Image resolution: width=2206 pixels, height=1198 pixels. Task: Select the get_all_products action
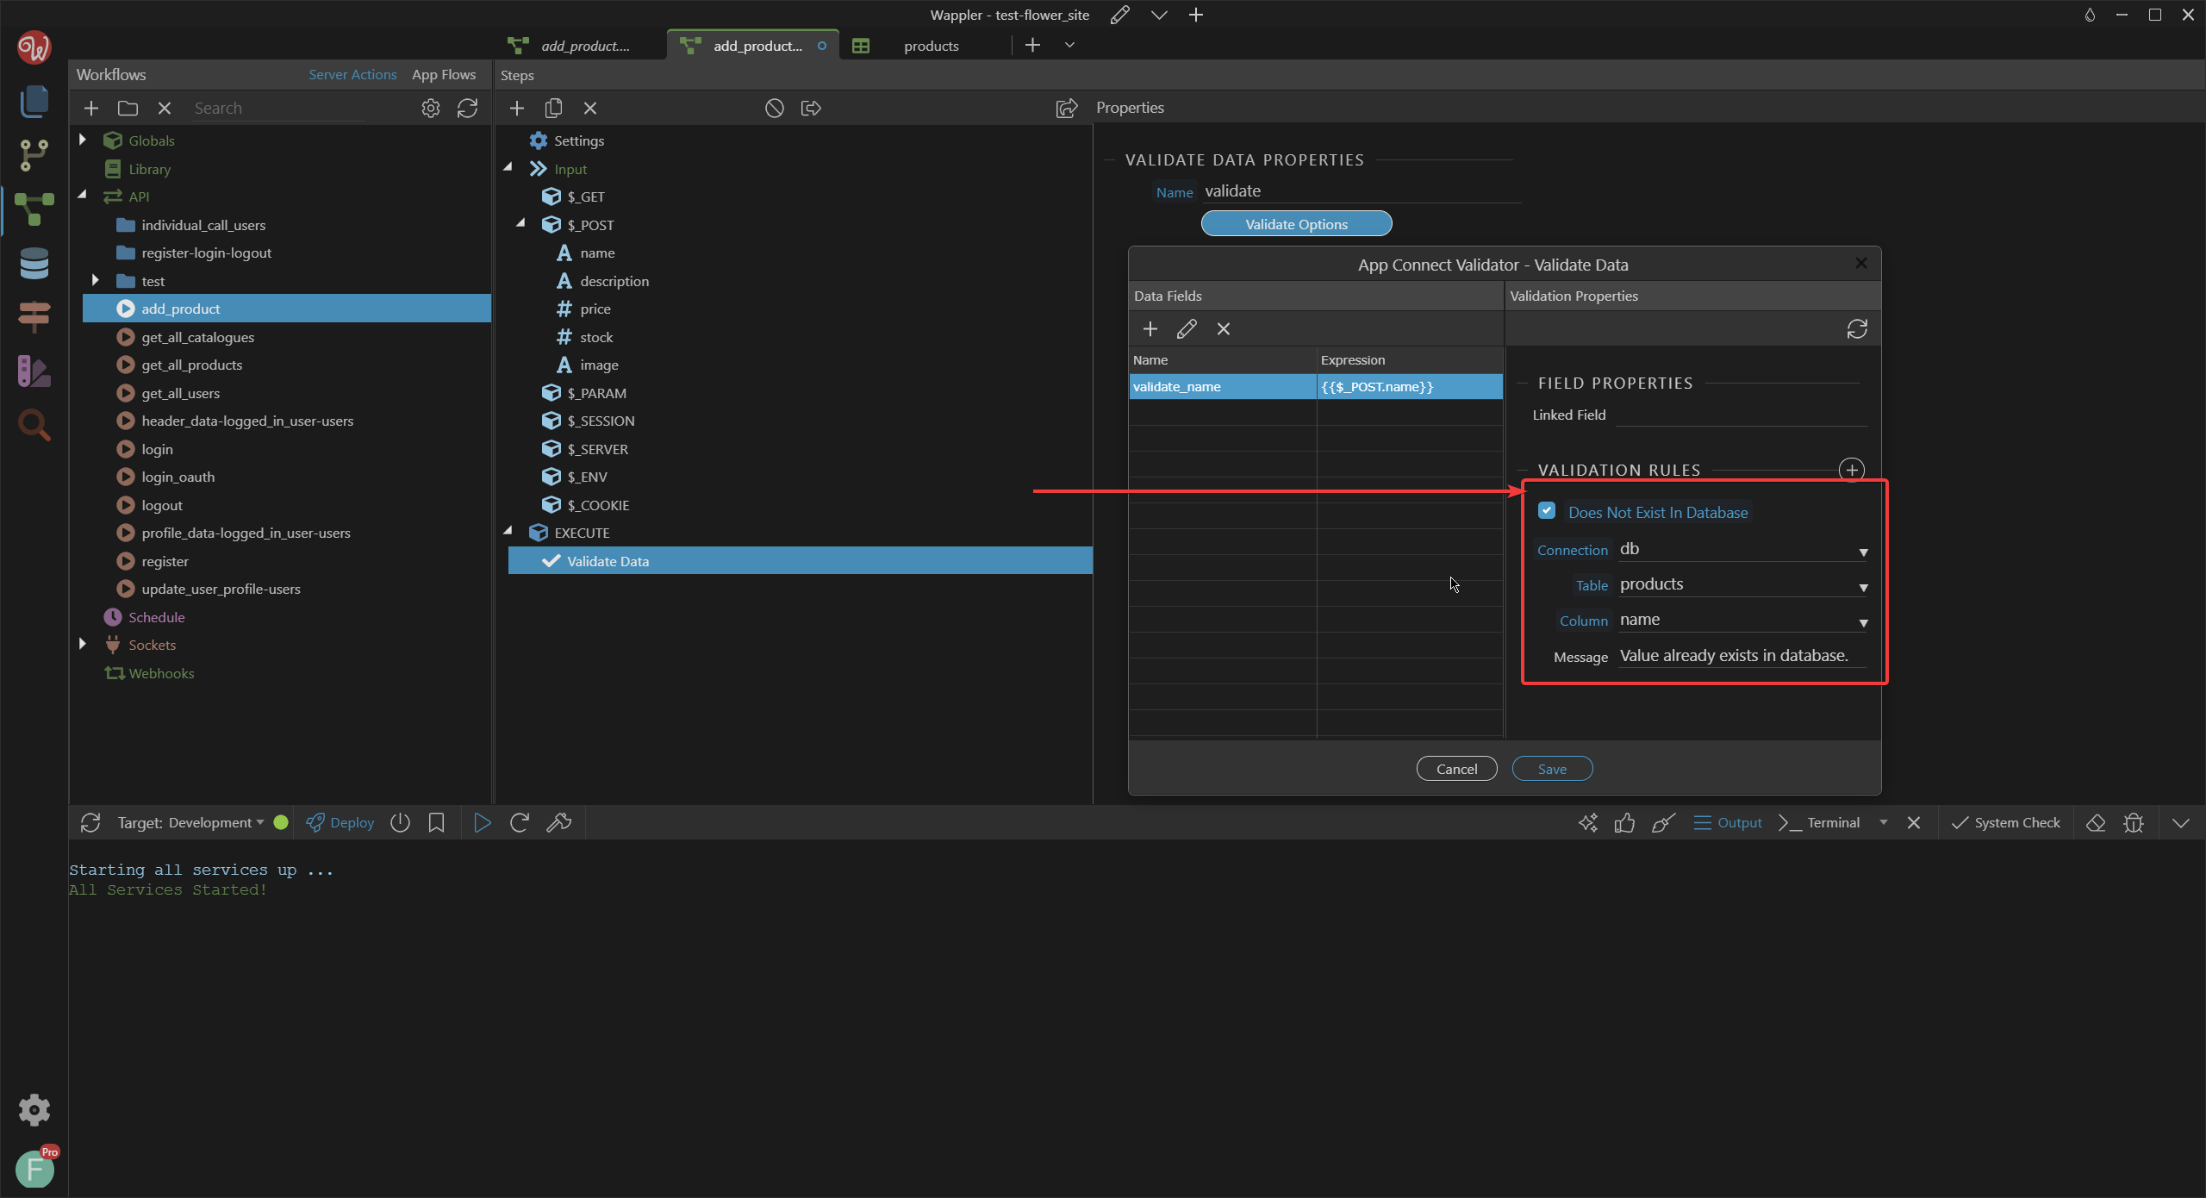pyautogui.click(x=191, y=365)
